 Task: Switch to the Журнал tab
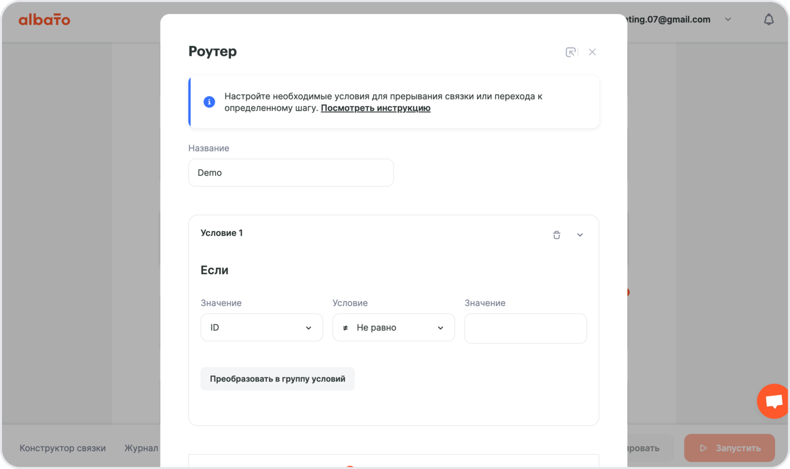pyautogui.click(x=141, y=448)
